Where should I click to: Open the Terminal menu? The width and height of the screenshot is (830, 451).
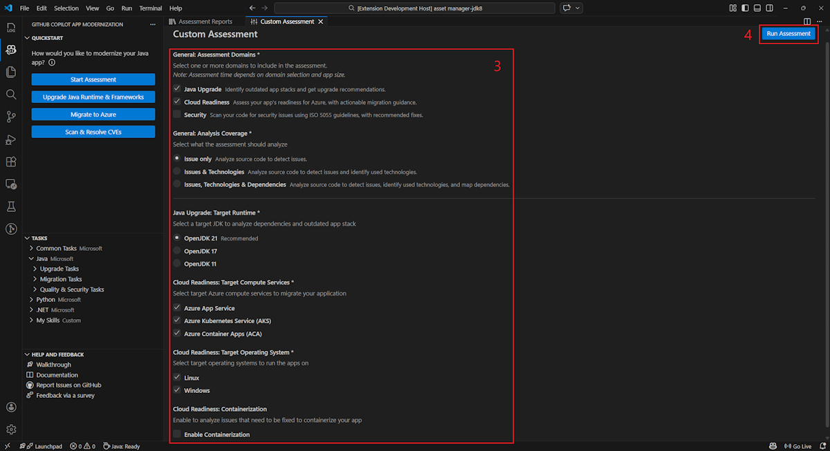[x=150, y=8]
